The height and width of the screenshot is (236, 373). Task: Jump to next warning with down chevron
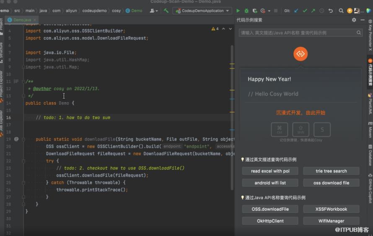tap(230, 29)
